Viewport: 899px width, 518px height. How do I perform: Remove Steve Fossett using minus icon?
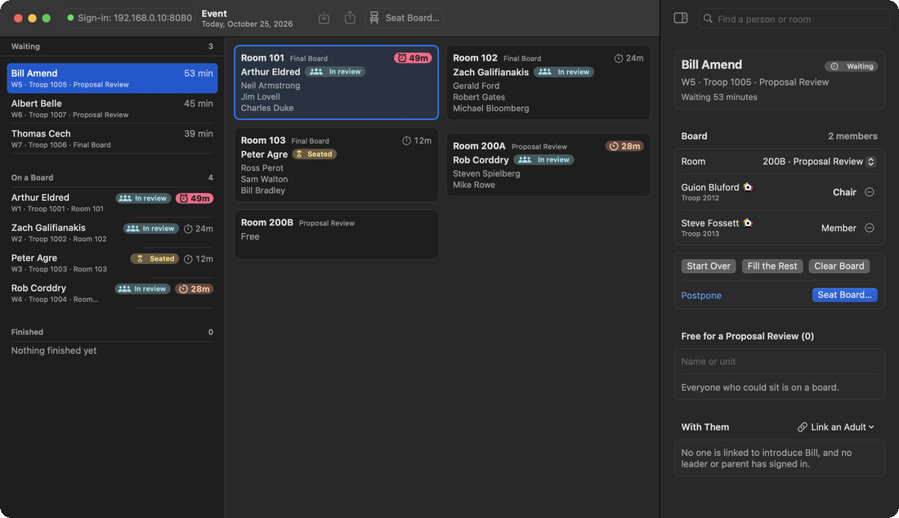point(870,228)
